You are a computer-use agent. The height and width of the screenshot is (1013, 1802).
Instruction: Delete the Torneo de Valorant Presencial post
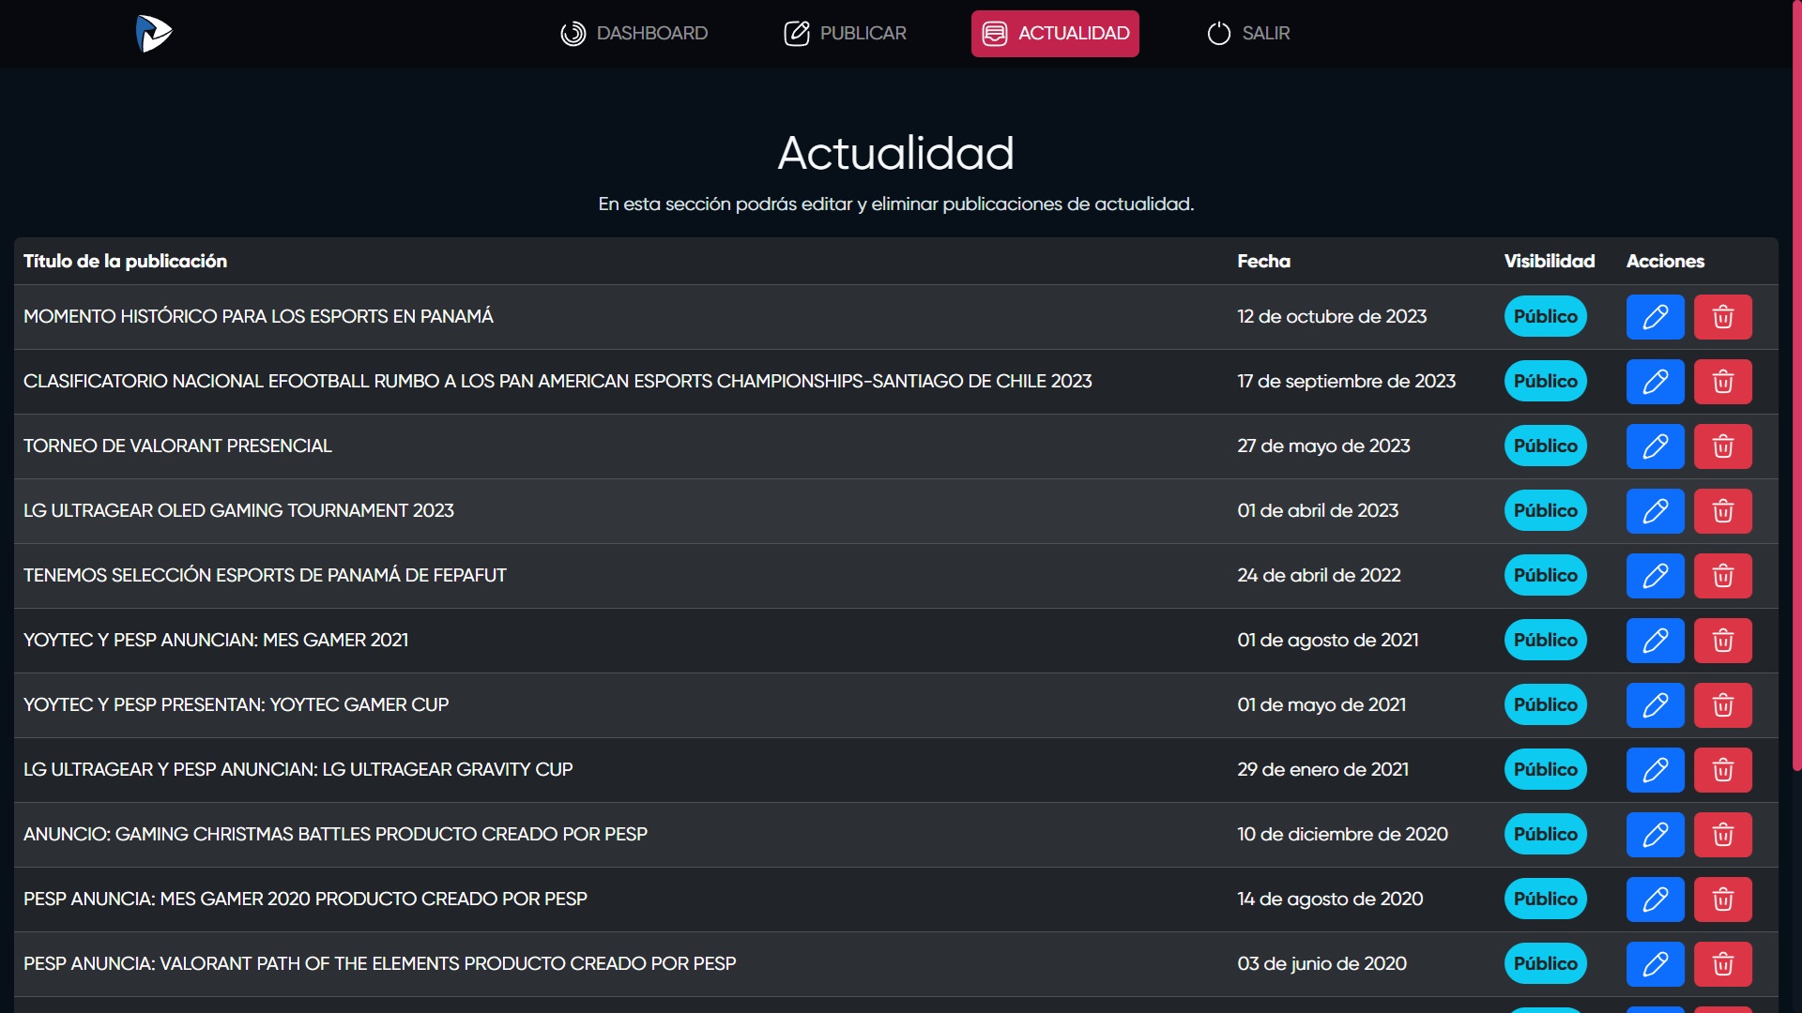coord(1723,446)
